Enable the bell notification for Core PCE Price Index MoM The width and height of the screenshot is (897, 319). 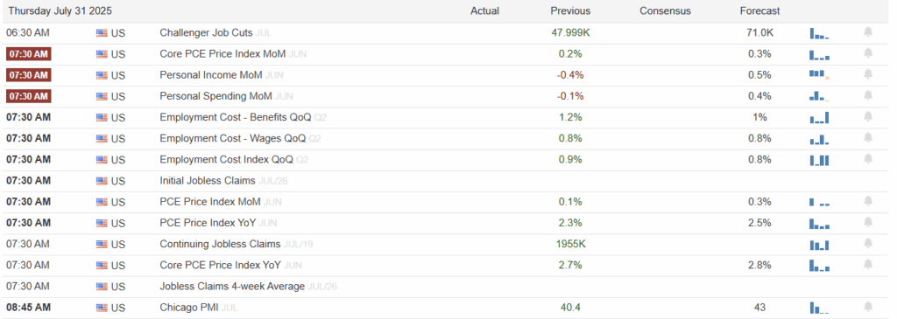(x=868, y=53)
